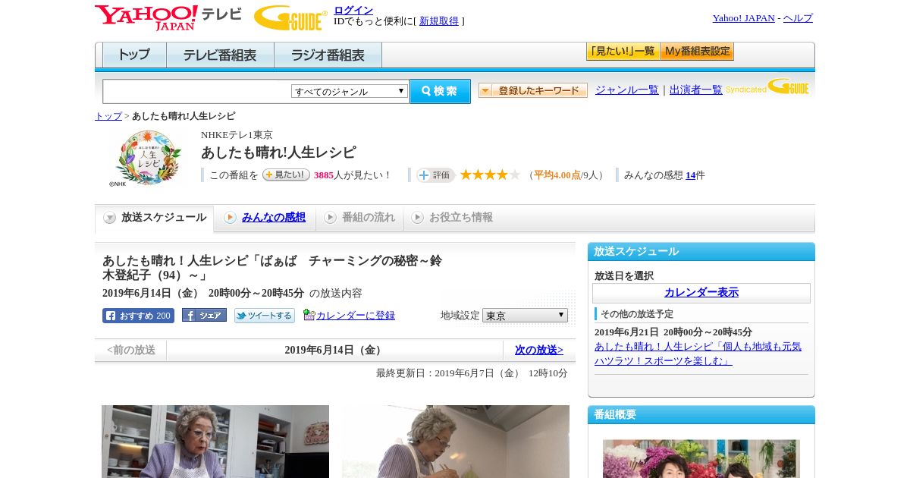Screen dimensions: 910x478
Task: Click the search keyword input field
Action: (x=196, y=91)
